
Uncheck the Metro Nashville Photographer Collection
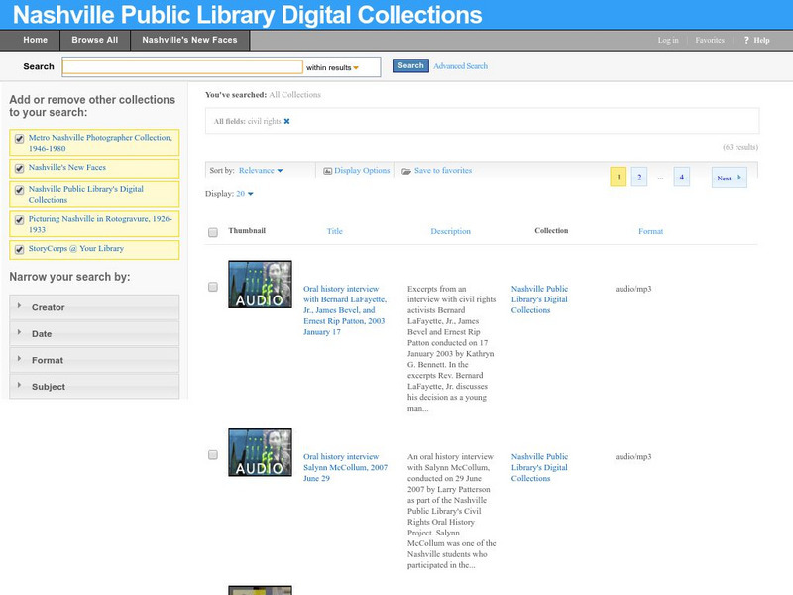click(17, 138)
